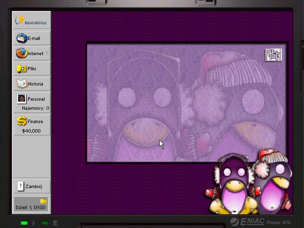The width and height of the screenshot is (304, 228).
Task: Click the yellow folder in date panel
Action: coord(43,201)
